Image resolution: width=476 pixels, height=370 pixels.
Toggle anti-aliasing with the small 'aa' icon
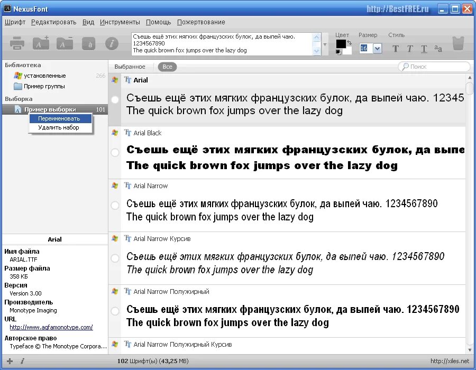pos(438,48)
